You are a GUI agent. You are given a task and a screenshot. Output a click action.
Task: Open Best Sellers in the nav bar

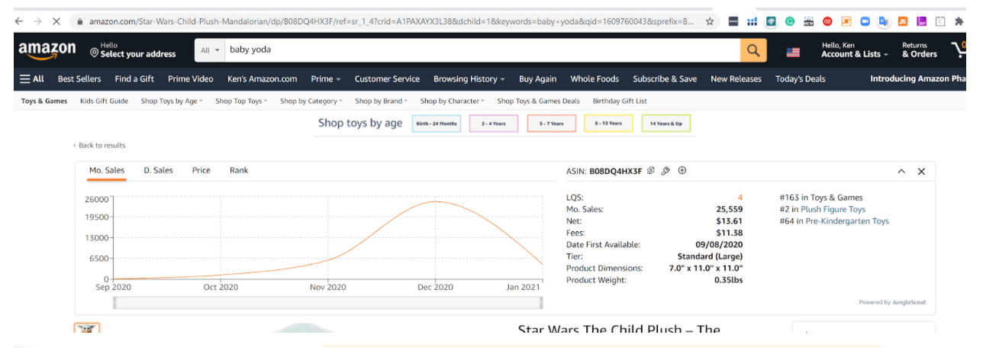click(79, 79)
